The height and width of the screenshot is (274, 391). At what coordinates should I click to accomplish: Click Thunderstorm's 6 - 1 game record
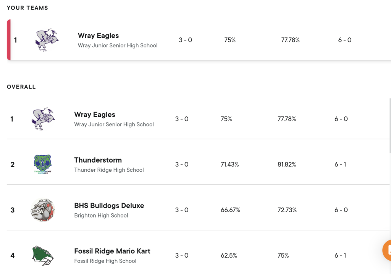point(341,164)
